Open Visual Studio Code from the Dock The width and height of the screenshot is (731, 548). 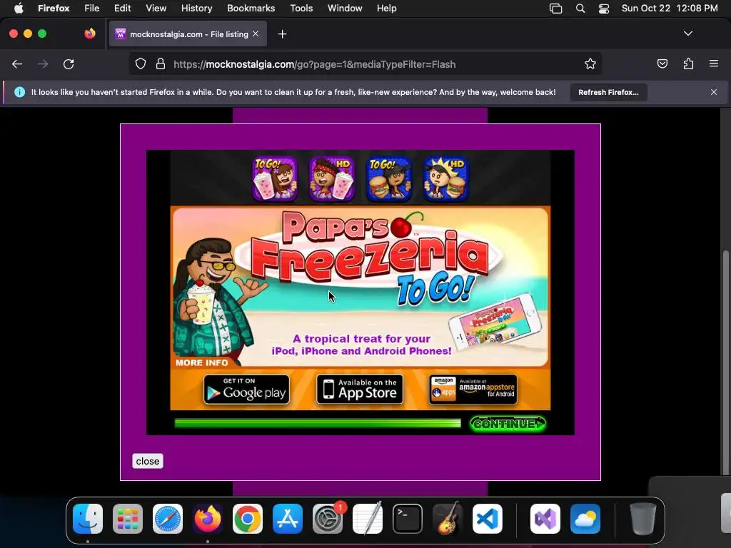(488, 519)
